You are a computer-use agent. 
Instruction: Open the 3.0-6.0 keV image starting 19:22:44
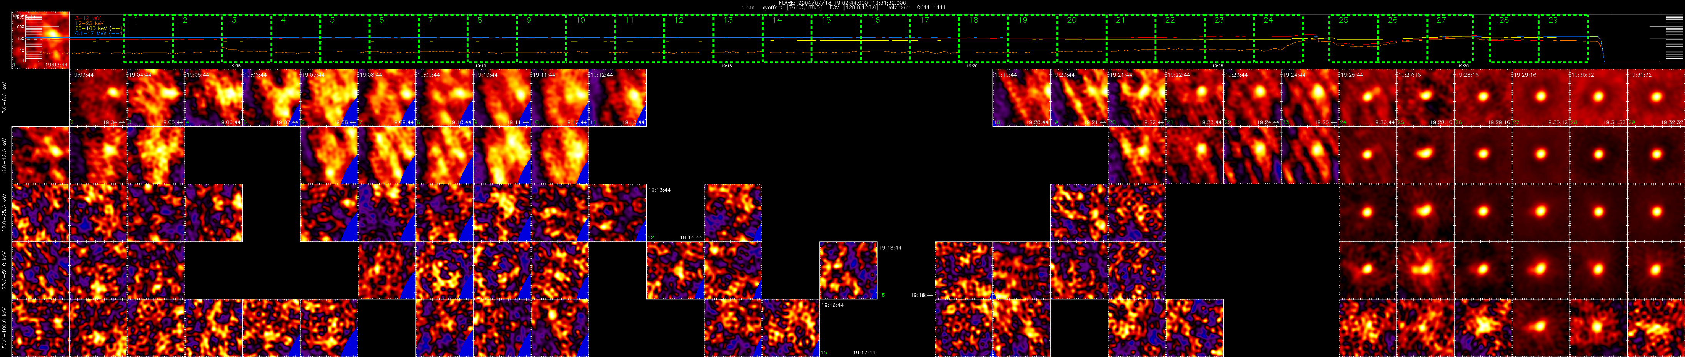[x=1194, y=97]
